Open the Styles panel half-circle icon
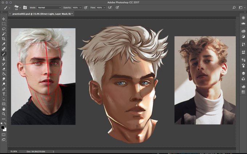Viewport: 247px width, 154px height. click(x=243, y=37)
